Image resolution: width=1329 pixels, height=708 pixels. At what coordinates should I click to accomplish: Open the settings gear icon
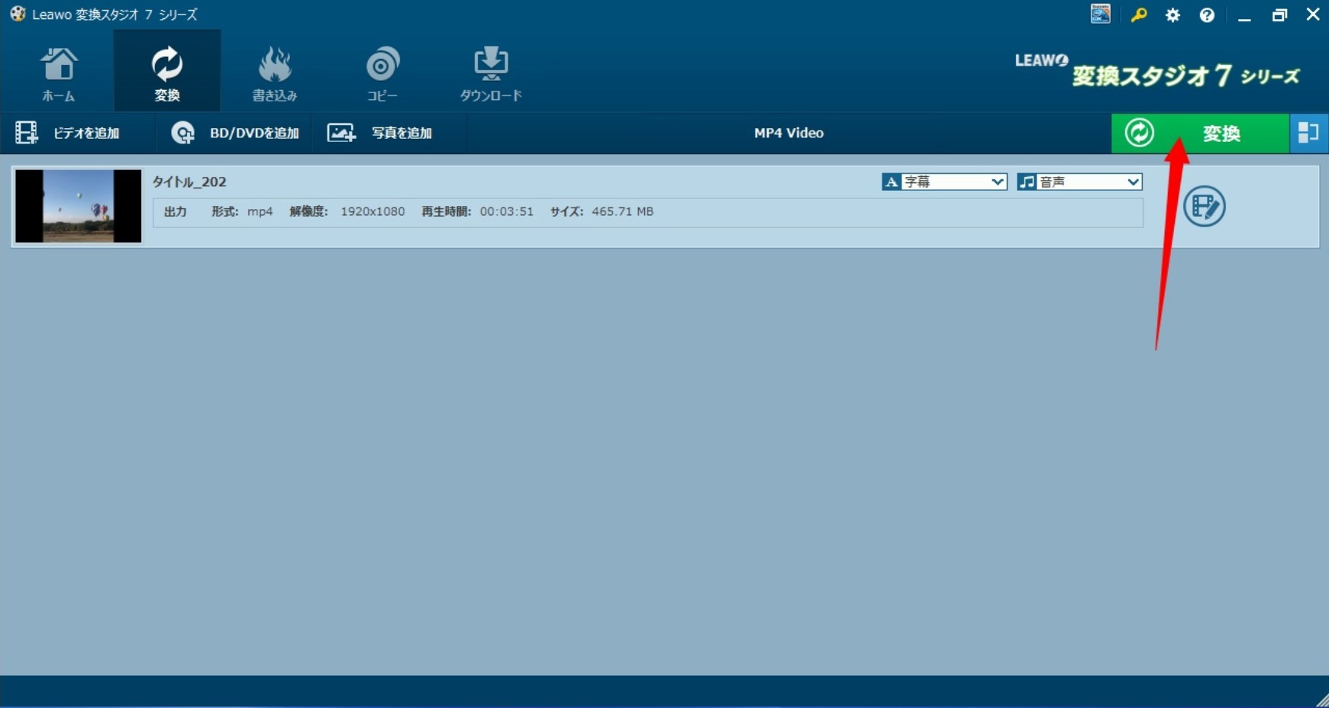pyautogui.click(x=1173, y=15)
